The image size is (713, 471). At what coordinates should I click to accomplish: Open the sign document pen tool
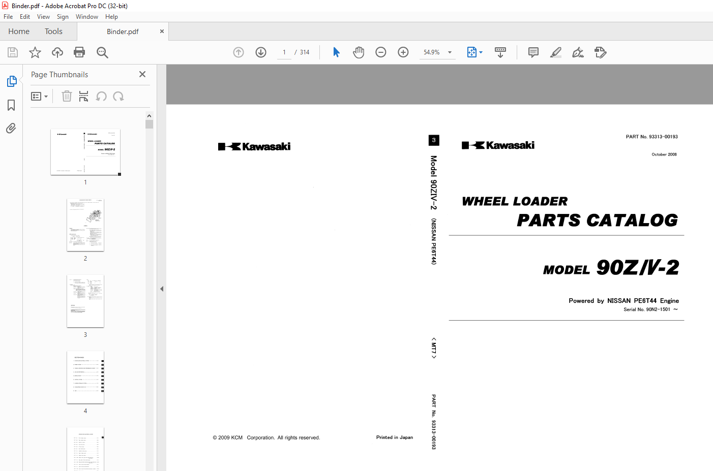(578, 52)
